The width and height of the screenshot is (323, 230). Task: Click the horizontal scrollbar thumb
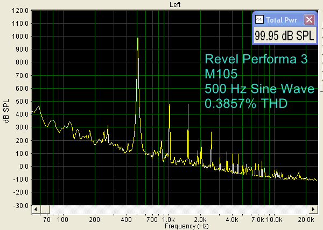45,209
